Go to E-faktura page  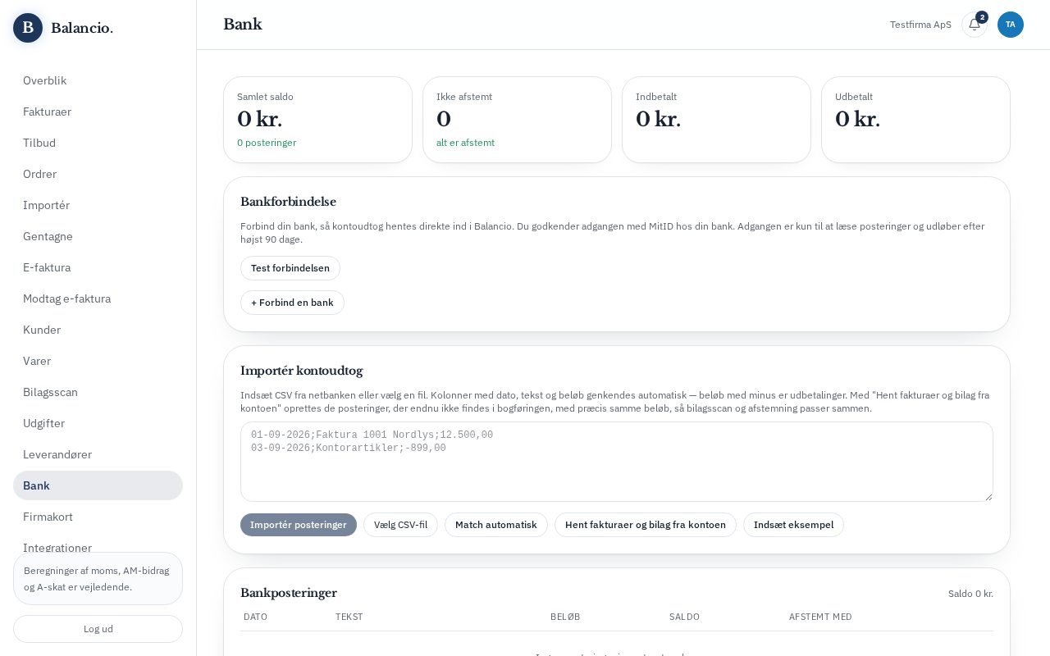tap(98, 267)
